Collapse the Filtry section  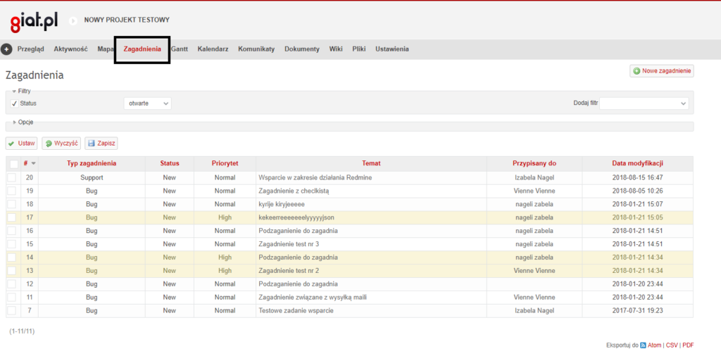[x=21, y=91]
